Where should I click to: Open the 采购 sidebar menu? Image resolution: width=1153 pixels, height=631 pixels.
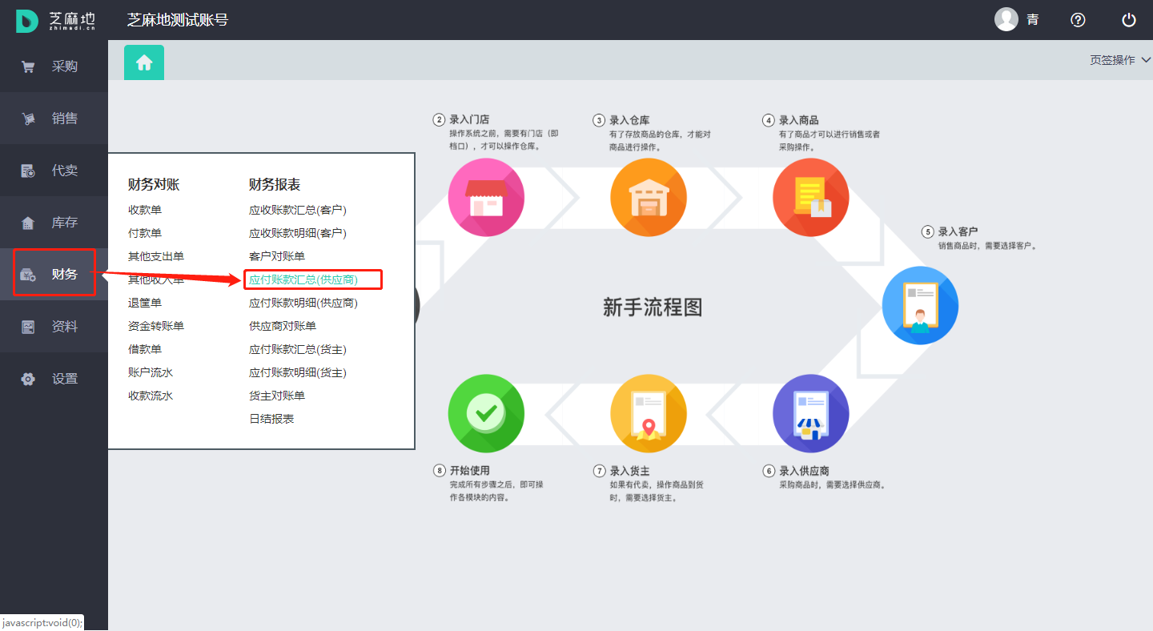point(54,66)
